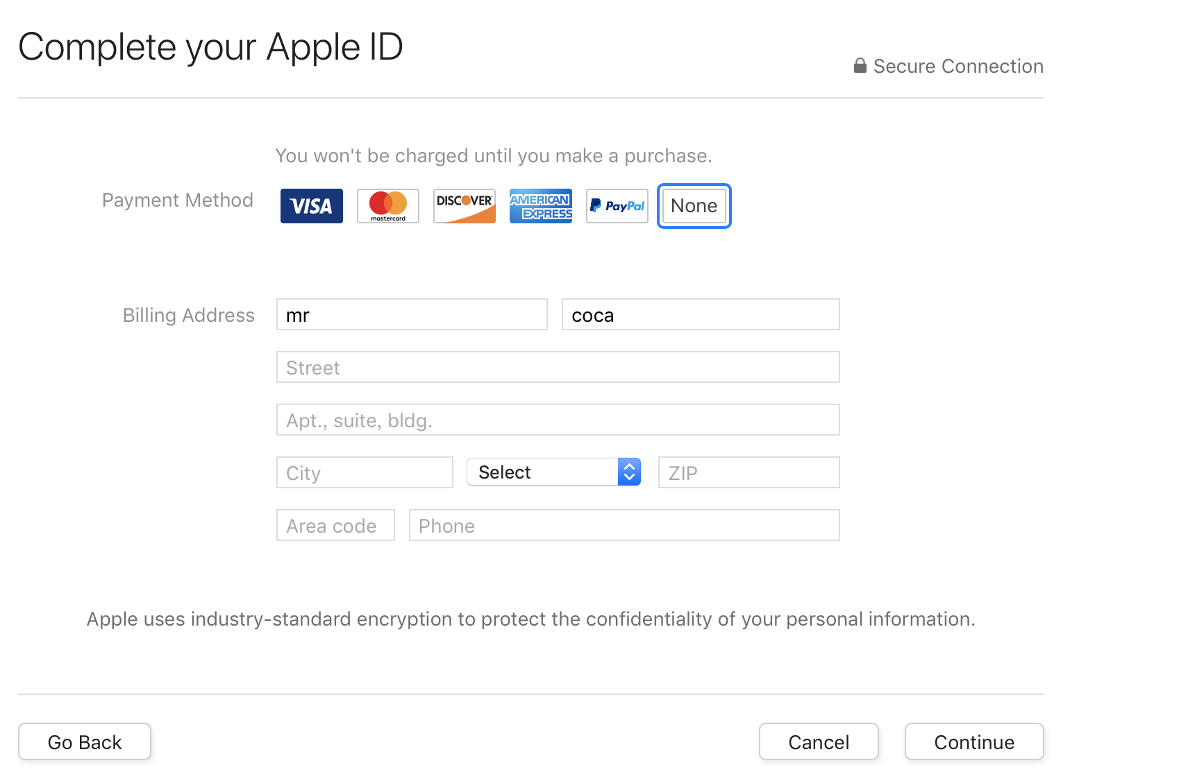Screen dimensions: 1179x781
Task: Choose PayPal as payment method
Action: (x=617, y=206)
